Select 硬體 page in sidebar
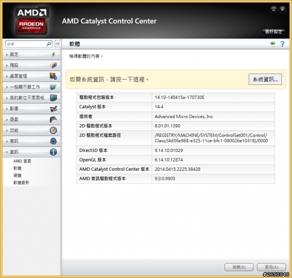Screen dimensions: 292x278 pos(17,175)
